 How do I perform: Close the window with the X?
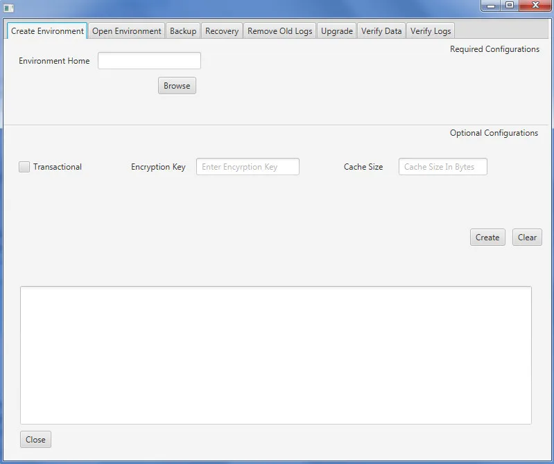click(536, 6)
